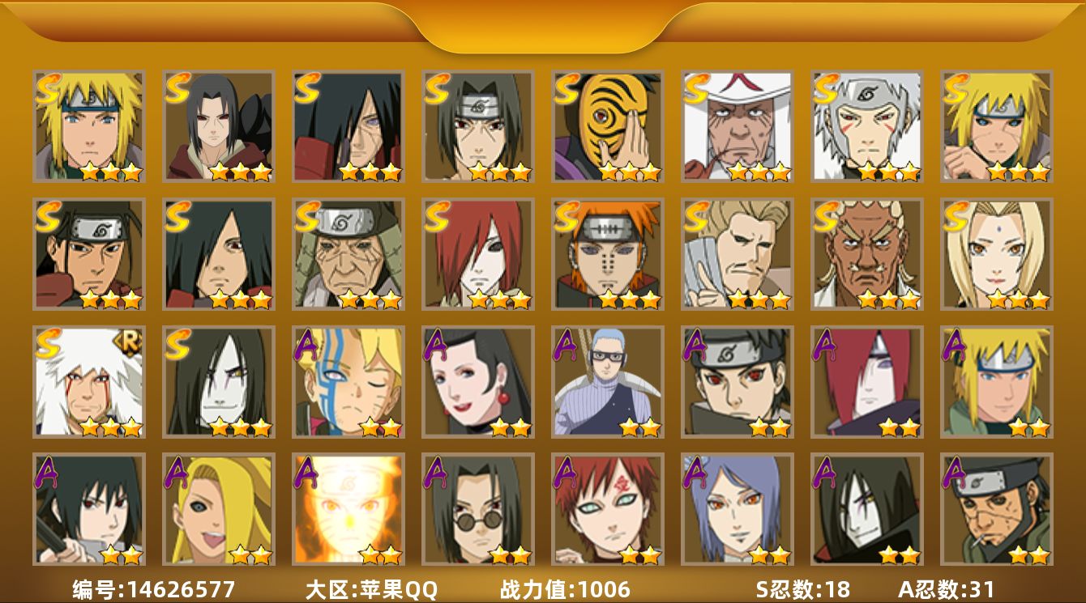Choose the blonde character with hair over eye
1086x603 pixels.
[219, 509]
